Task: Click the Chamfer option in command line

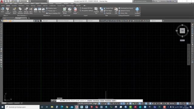Action: coord(90,101)
